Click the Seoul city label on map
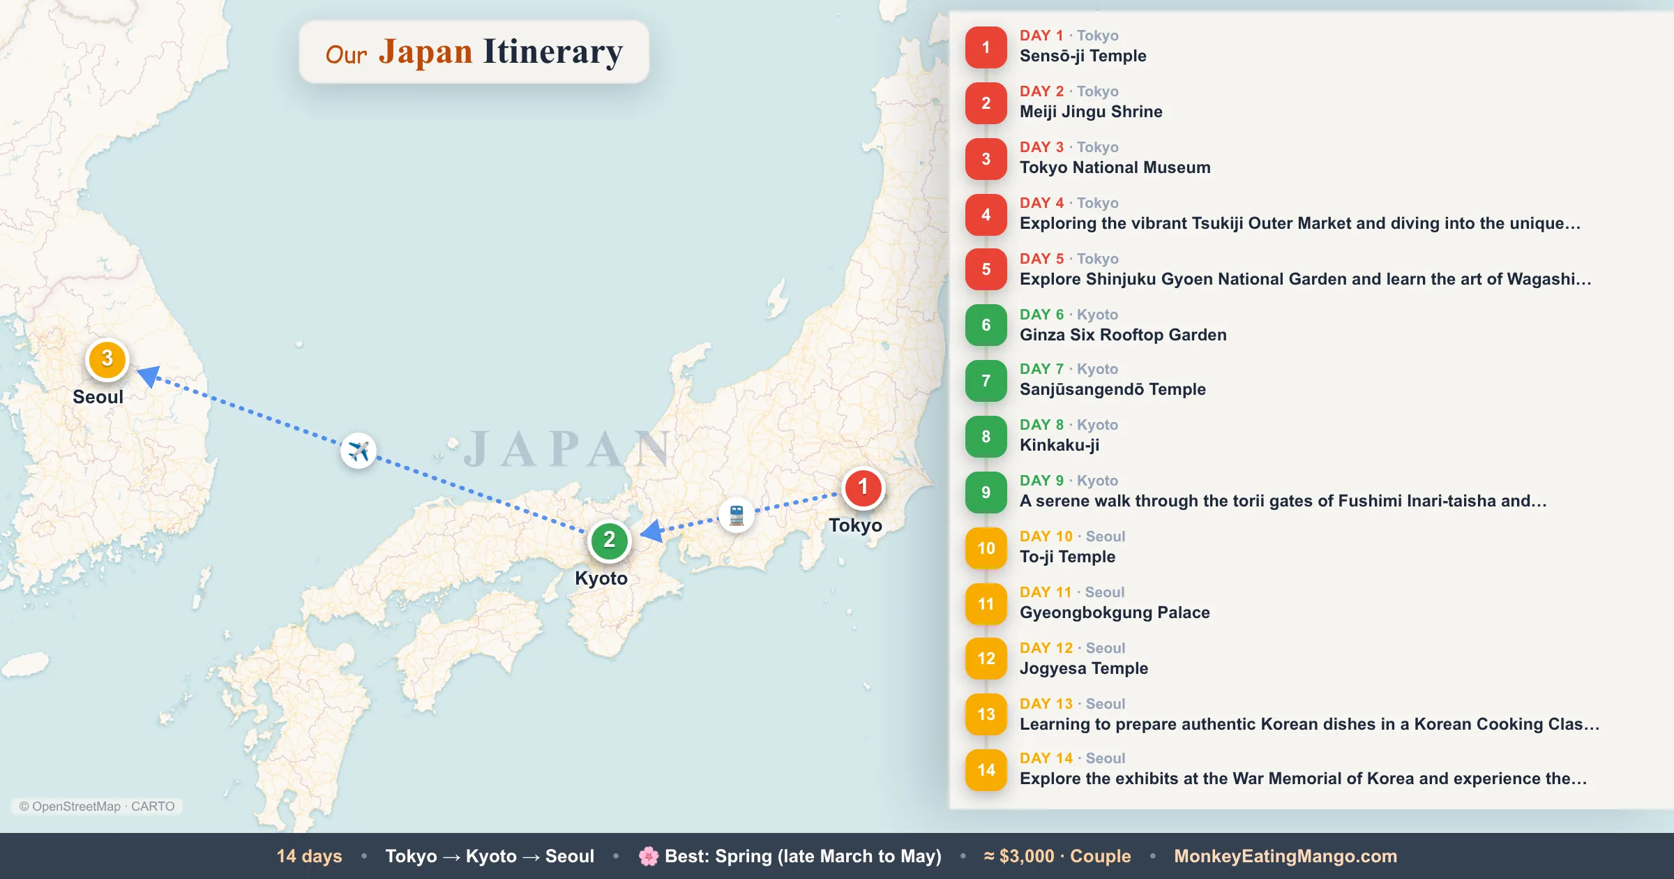1674x879 pixels. click(98, 397)
